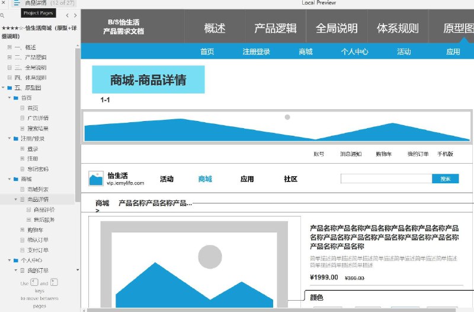The height and width of the screenshot is (312, 474).
Task: Click the horizontal scrollbar at bottom
Action: 271,310
